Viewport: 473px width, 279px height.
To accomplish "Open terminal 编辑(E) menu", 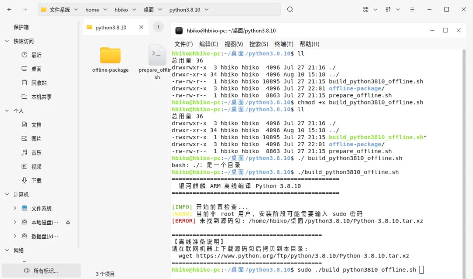I will tap(208, 44).
